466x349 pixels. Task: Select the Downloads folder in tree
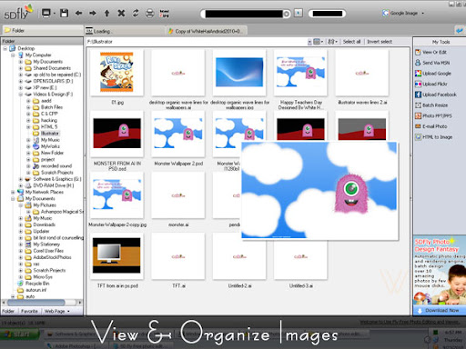(44, 224)
